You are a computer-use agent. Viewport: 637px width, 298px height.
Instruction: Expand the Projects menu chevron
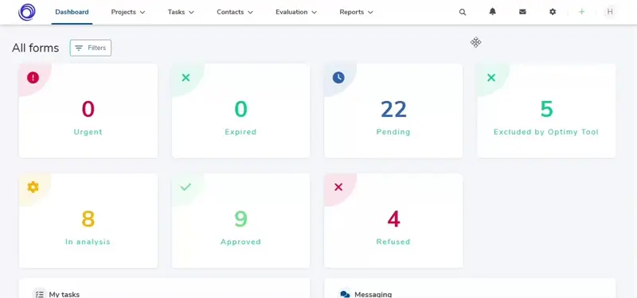pos(143,12)
